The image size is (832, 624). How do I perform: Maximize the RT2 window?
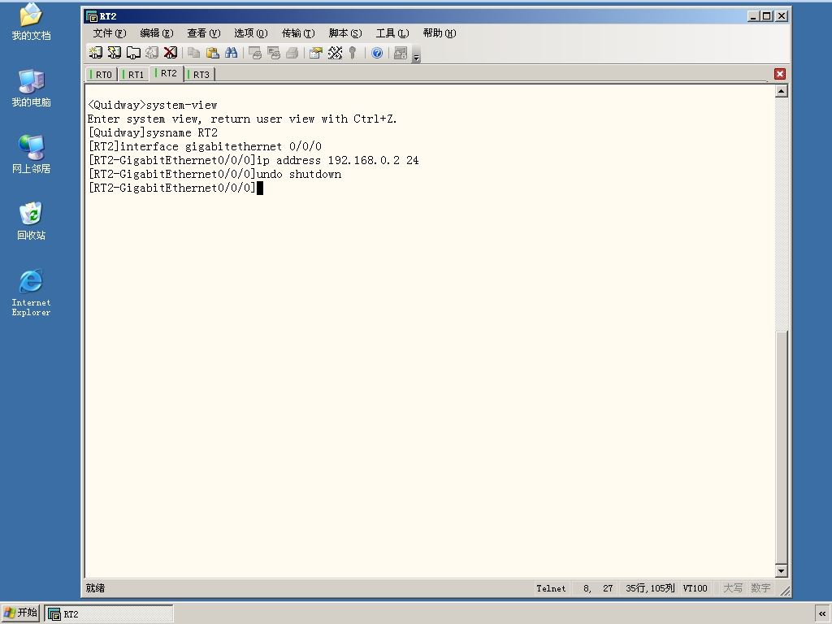767,16
